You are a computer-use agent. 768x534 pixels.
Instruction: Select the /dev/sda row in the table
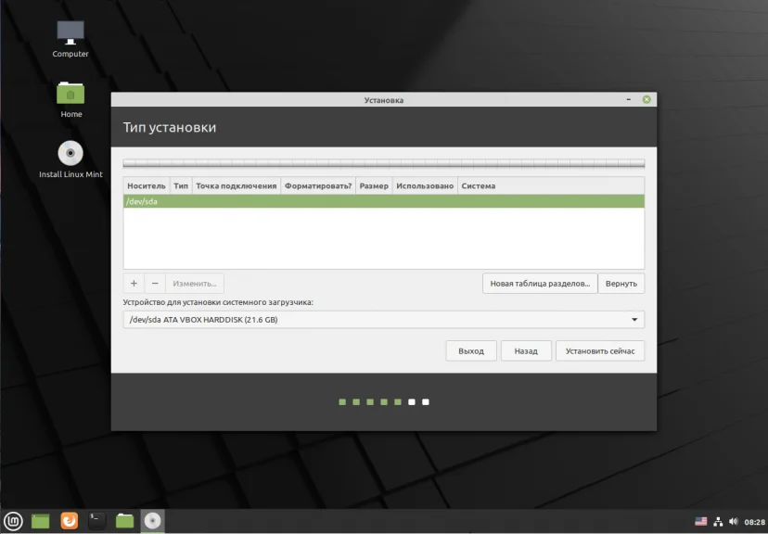383,201
